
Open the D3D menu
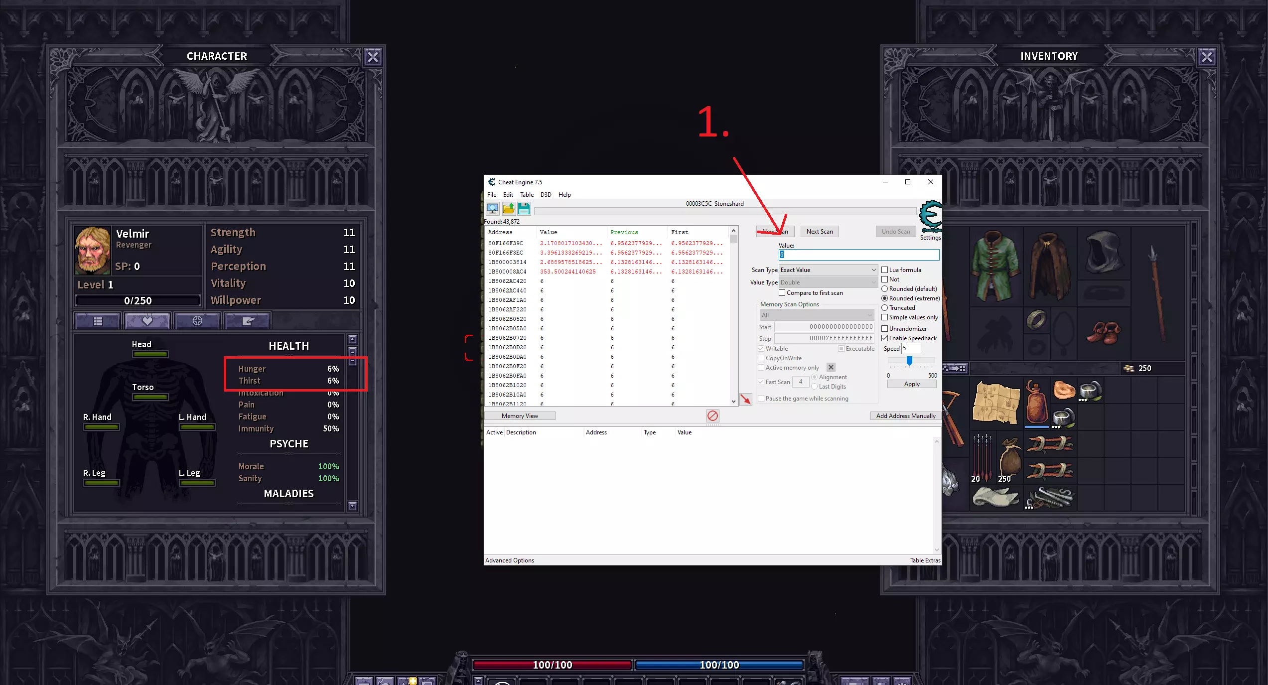click(x=546, y=195)
